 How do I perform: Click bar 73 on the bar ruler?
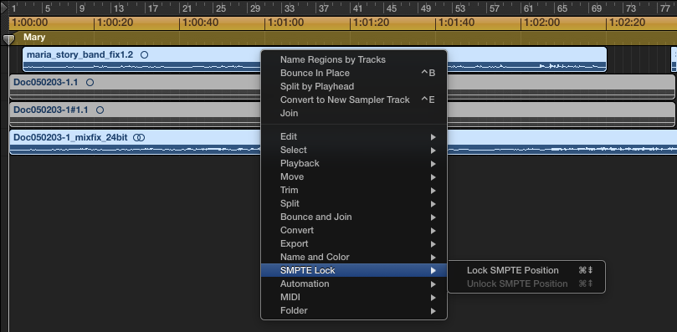pyautogui.click(x=631, y=8)
